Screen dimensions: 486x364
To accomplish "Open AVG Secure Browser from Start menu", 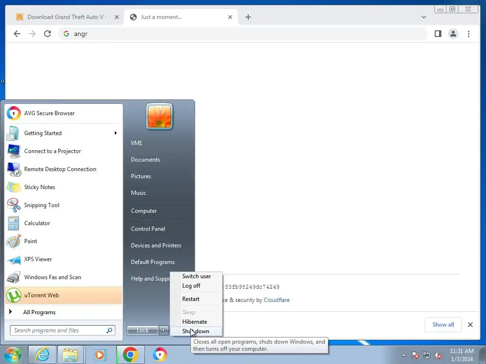I will [64, 113].
